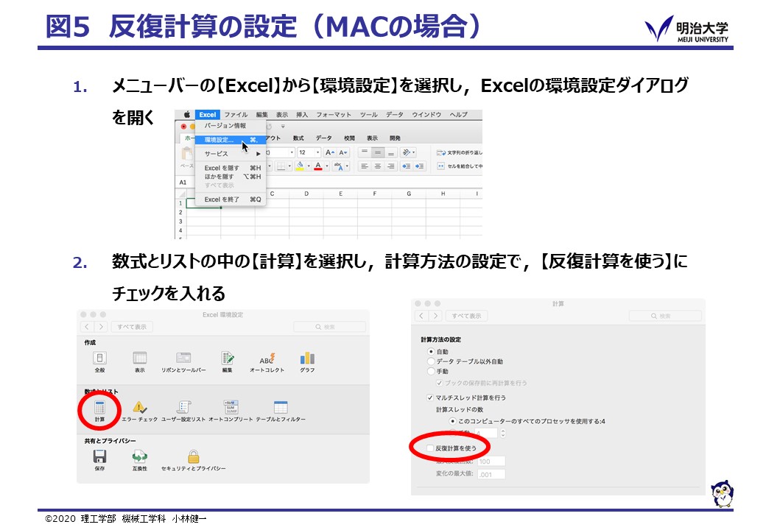Viewport: 766px width, 530px height.
Task: Select the データ テーブル以外自動 radio button
Action: (x=431, y=361)
